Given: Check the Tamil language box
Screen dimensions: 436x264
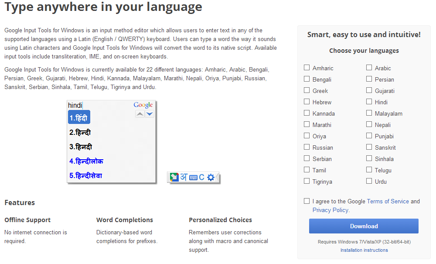Looking at the screenshot, I should click(x=307, y=169).
